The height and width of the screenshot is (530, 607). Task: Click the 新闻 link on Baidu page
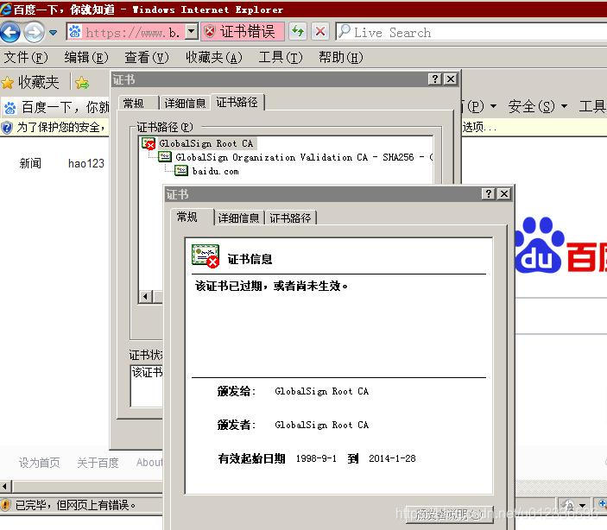click(x=30, y=163)
